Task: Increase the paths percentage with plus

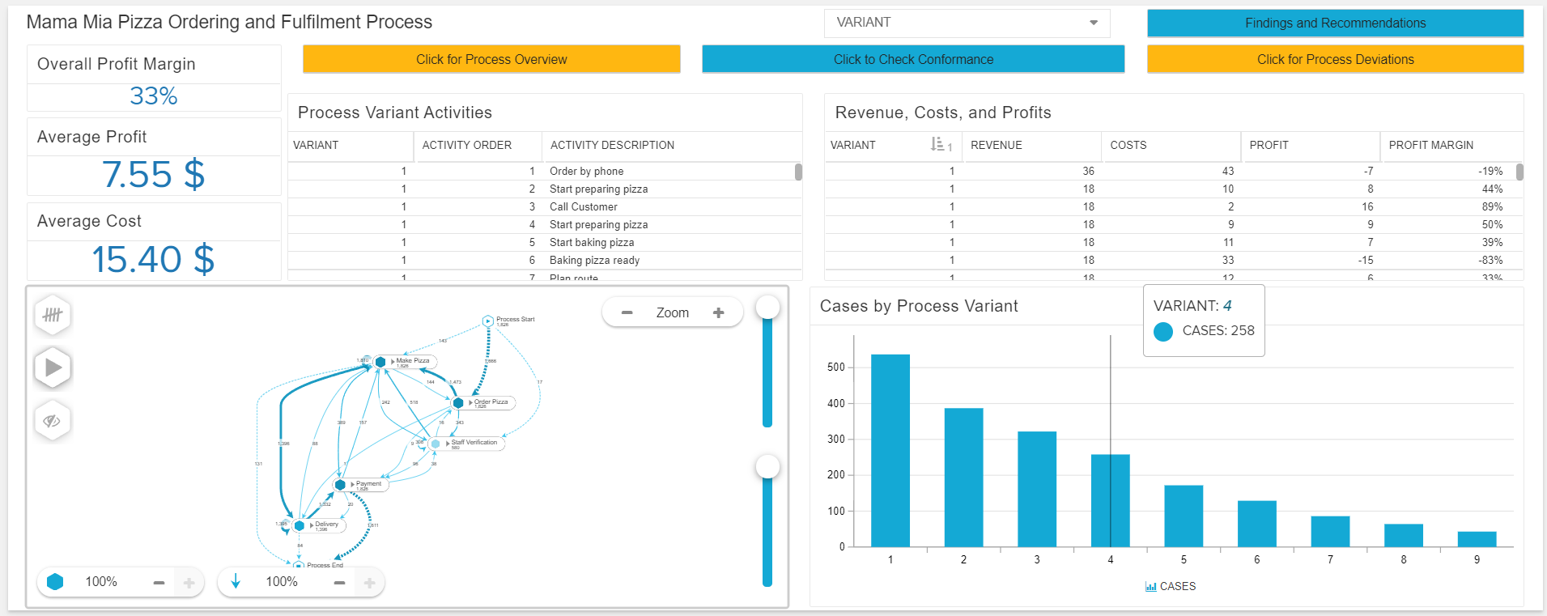Action: click(369, 582)
